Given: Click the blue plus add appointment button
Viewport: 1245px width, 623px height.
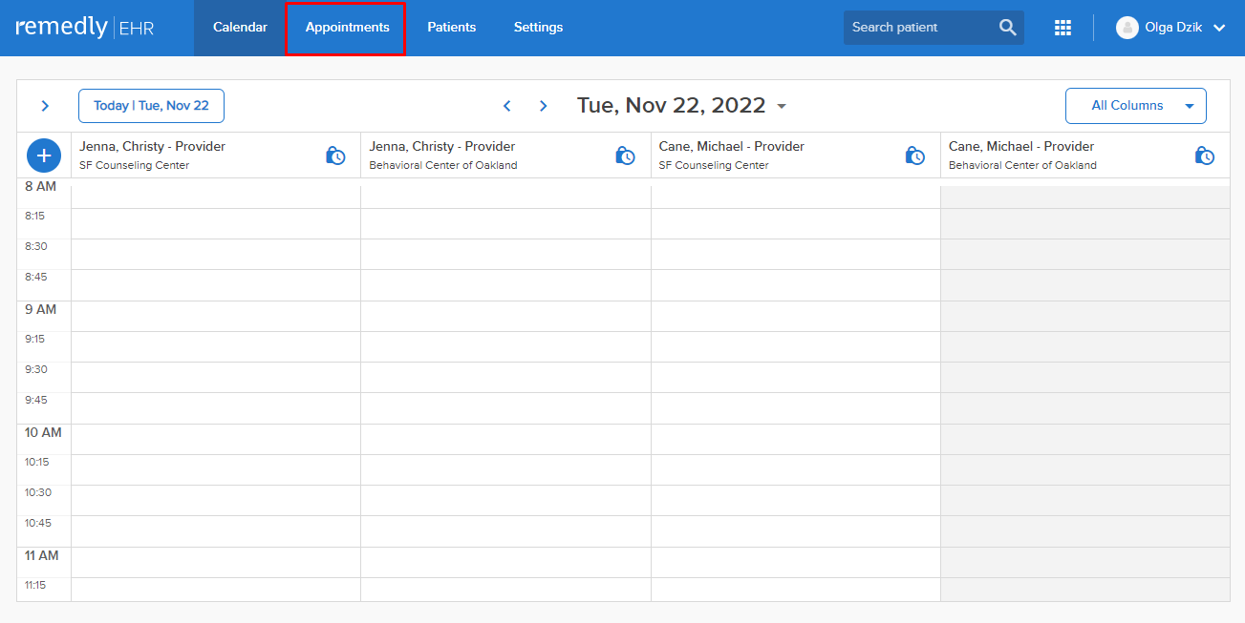Looking at the screenshot, I should pos(44,155).
